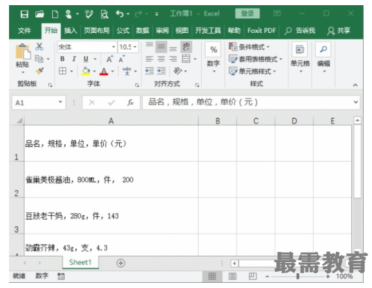Image resolution: width=372 pixels, height=288 pixels.
Task: Open 条件格式 conditional formatting dropdown
Action: click(x=249, y=46)
